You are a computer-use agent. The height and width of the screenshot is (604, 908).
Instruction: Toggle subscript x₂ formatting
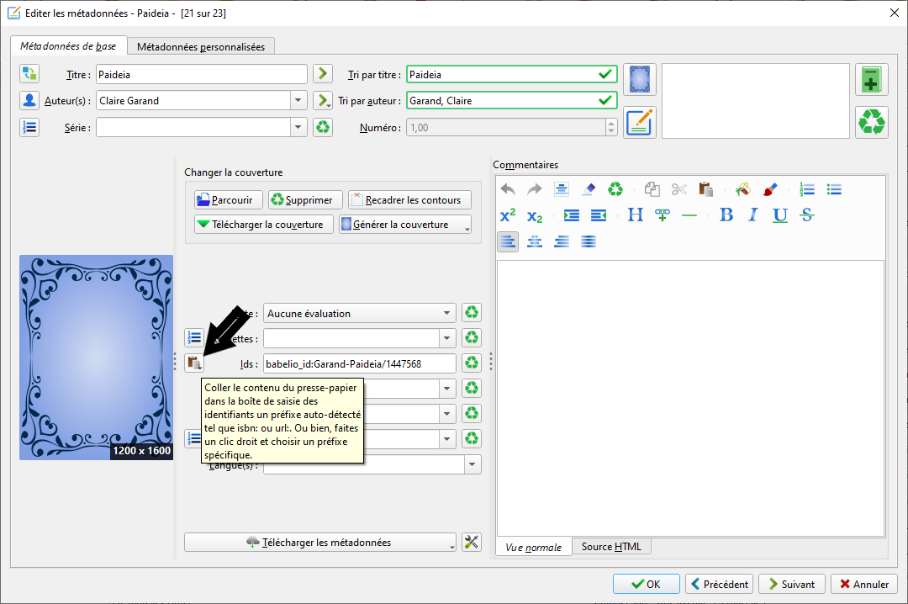534,216
